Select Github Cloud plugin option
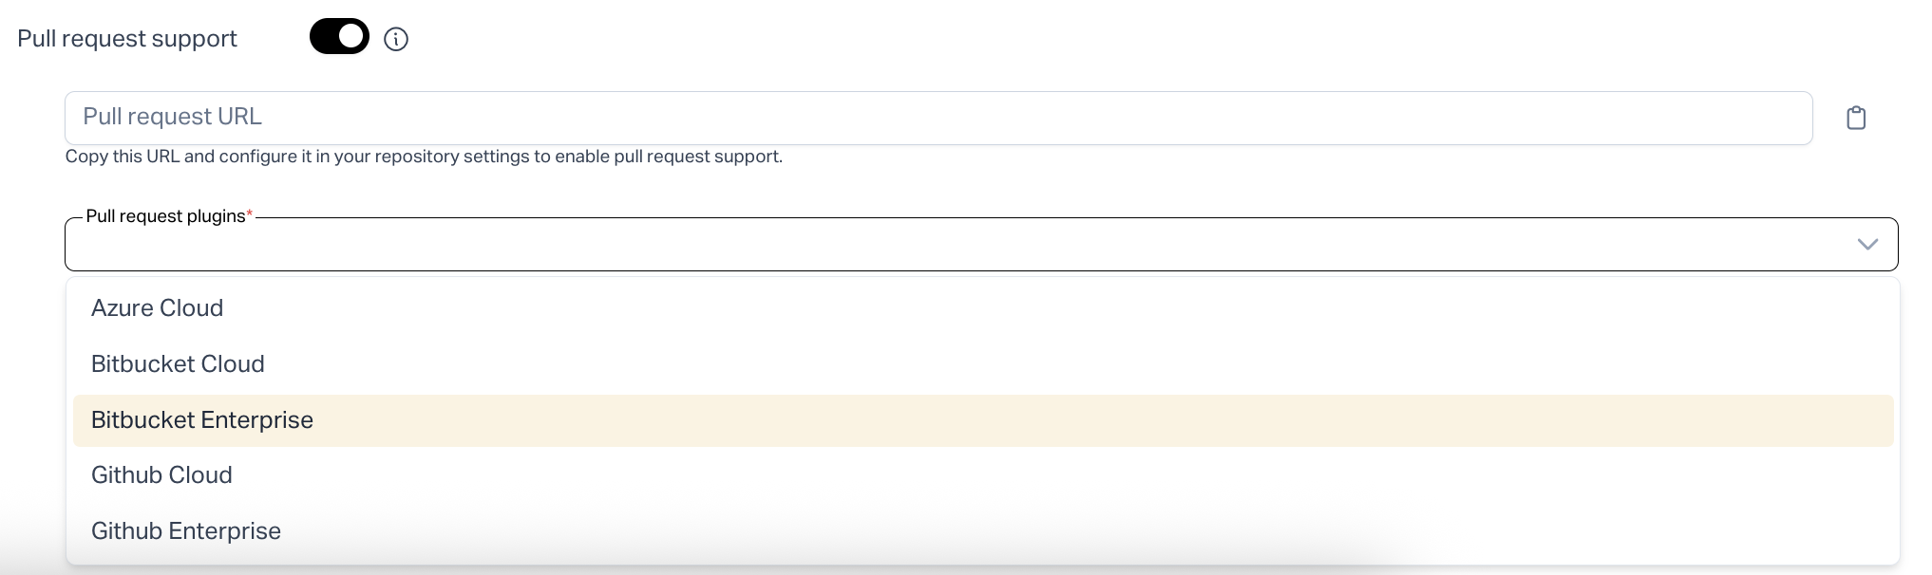This screenshot has width=1932, height=575. (161, 475)
